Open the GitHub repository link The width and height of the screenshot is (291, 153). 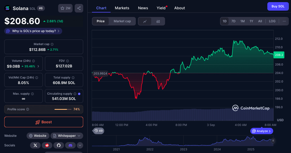click(x=59, y=145)
